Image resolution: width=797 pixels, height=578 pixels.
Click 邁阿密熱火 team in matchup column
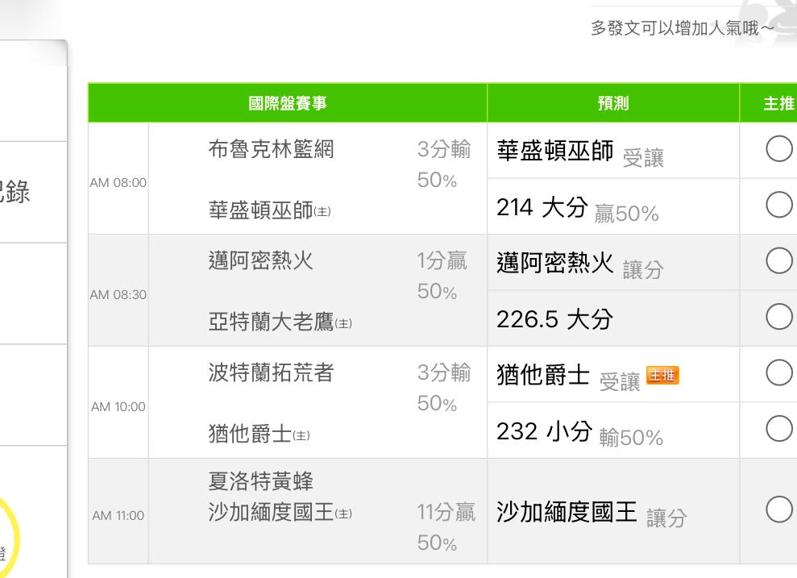click(259, 261)
